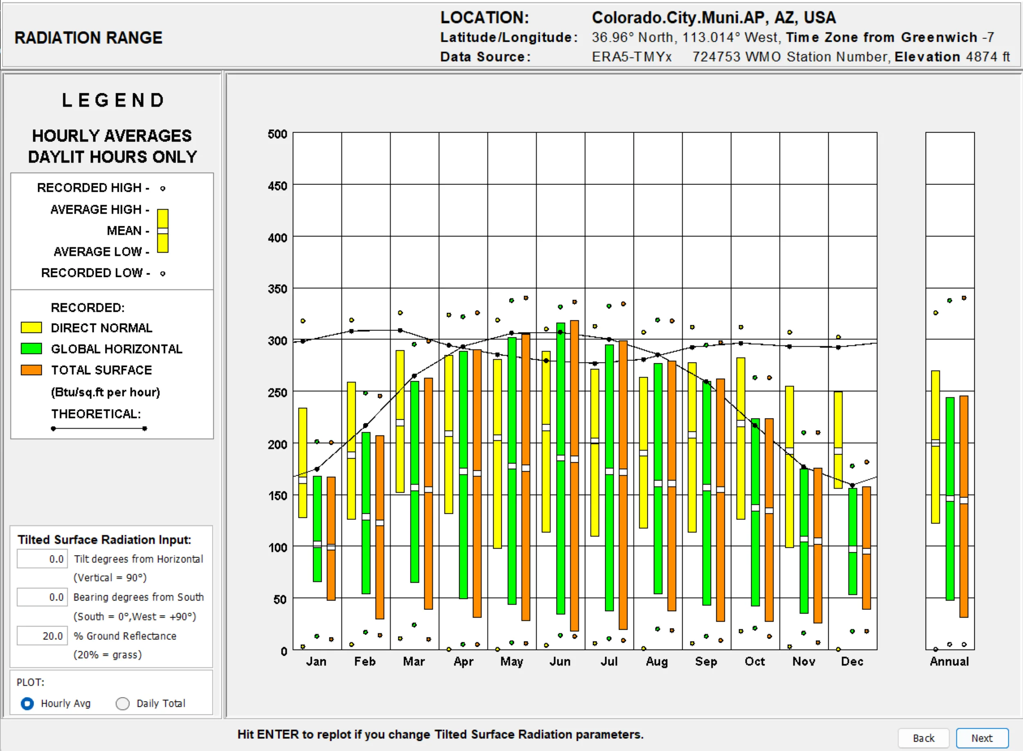Click the Annual orange Total Surface bar
The height and width of the screenshot is (751, 1023).
tap(964, 506)
